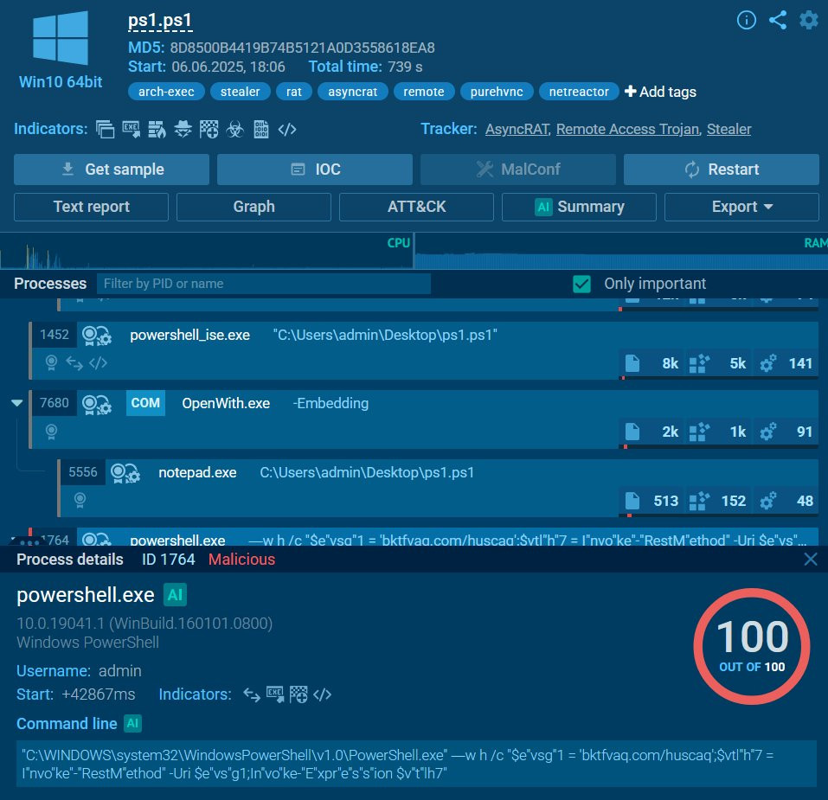Open the ATT&CK matrix
This screenshot has width=828, height=800.
pos(417,207)
